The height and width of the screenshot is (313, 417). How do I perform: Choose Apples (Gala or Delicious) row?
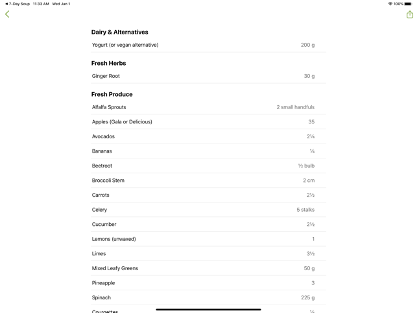pyautogui.click(x=203, y=122)
